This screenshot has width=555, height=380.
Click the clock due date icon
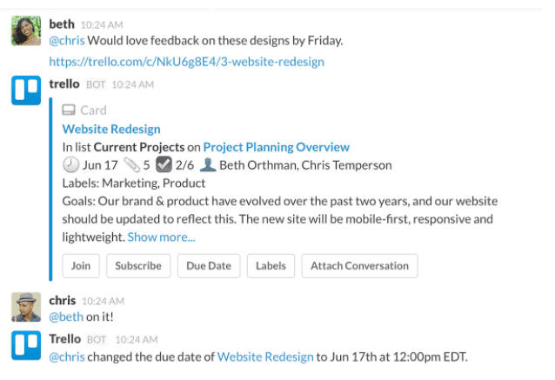[70, 165]
